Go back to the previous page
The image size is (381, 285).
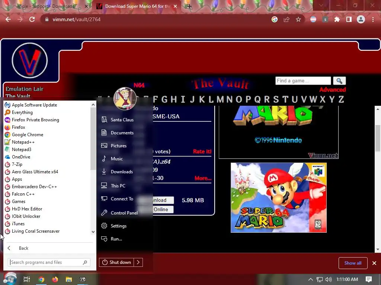pos(8,19)
